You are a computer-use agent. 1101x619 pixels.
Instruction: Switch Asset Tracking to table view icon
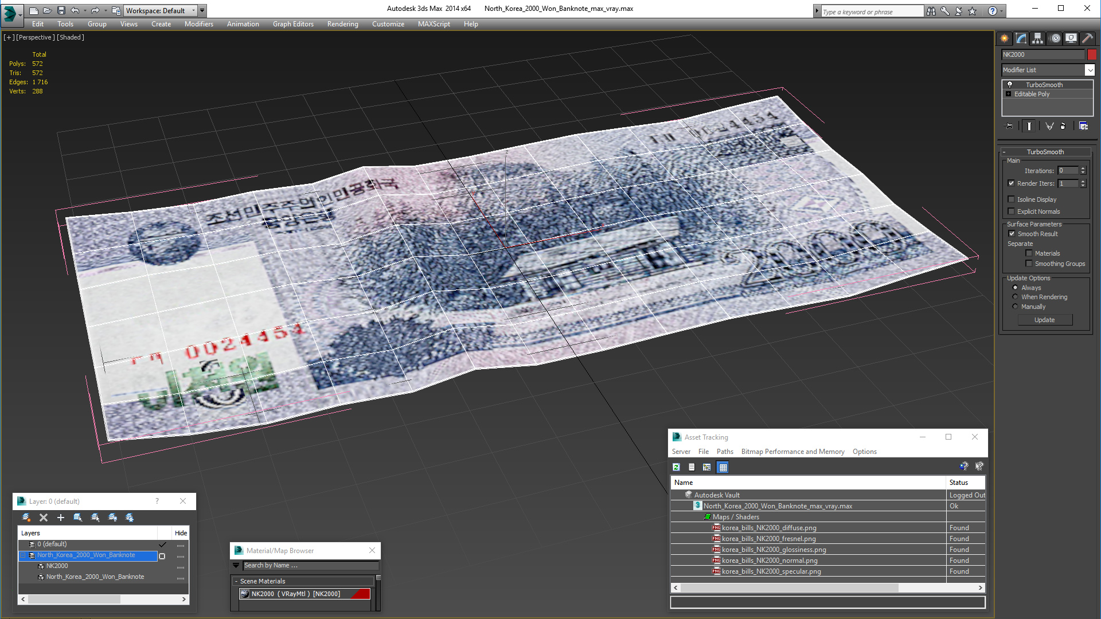coord(723,467)
